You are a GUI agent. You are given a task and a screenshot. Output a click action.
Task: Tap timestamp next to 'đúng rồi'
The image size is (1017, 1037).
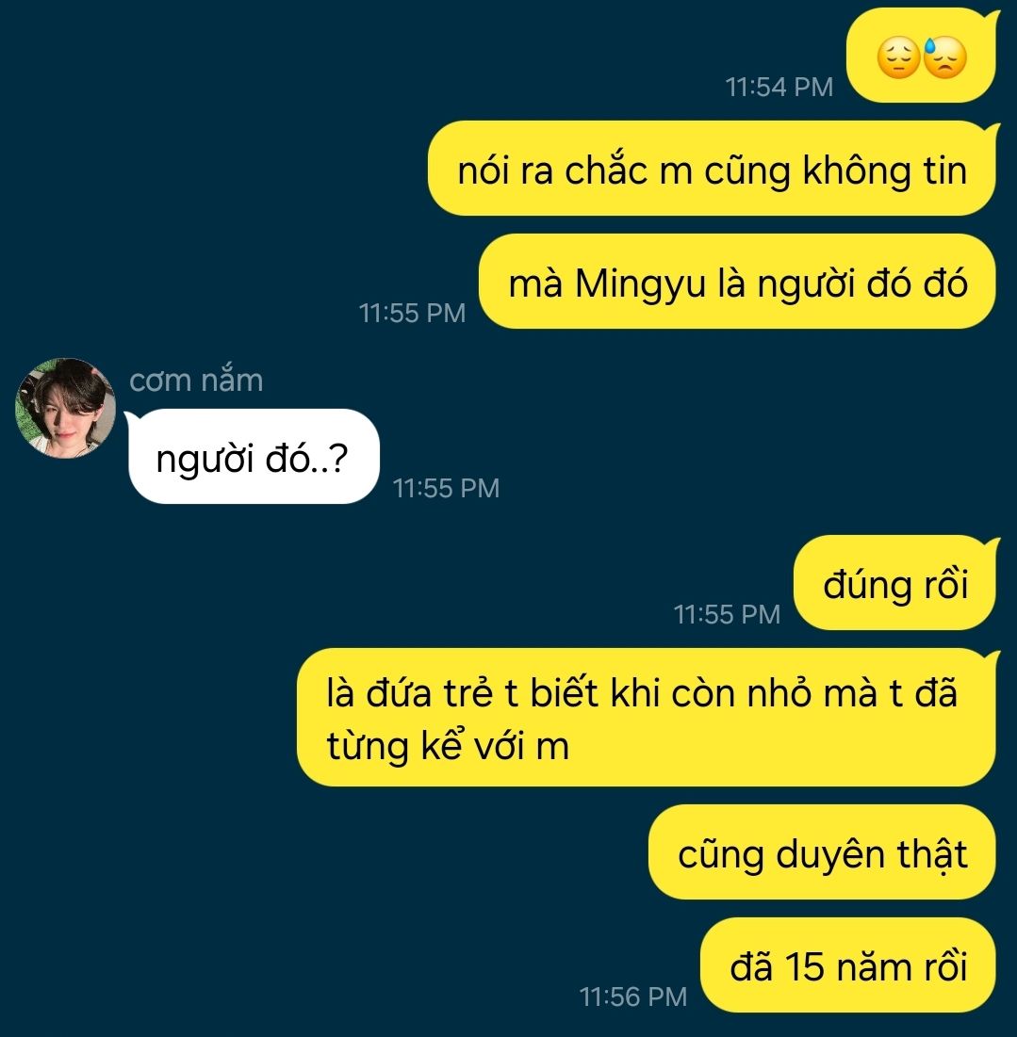[x=727, y=614]
